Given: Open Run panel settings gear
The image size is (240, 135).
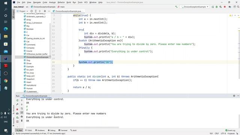Looking at the screenshot, I should click(x=234, y=96).
